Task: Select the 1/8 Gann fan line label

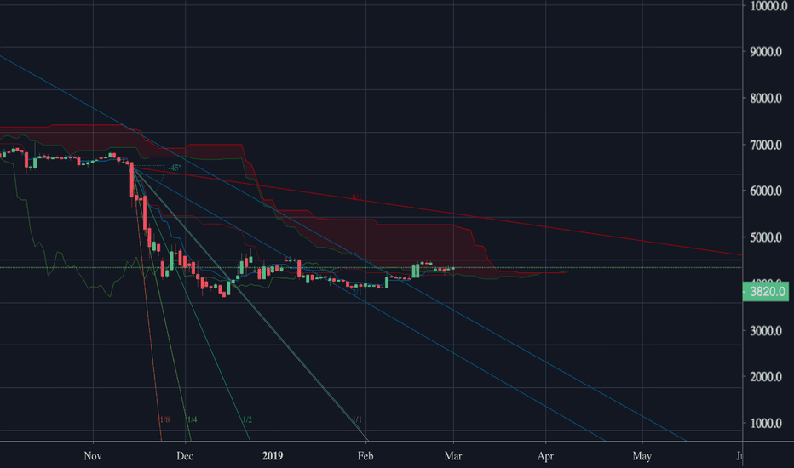Action: point(164,419)
